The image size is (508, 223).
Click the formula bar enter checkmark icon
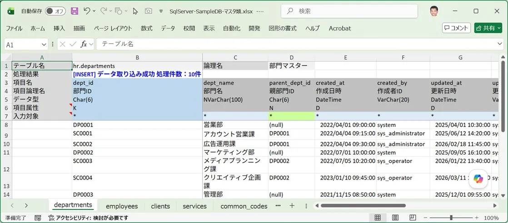coord(73,44)
